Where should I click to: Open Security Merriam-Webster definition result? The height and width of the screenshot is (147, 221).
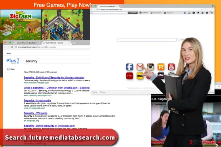[54, 78]
